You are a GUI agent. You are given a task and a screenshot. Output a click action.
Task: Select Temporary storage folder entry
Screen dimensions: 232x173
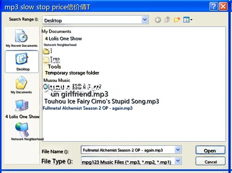click(x=72, y=73)
